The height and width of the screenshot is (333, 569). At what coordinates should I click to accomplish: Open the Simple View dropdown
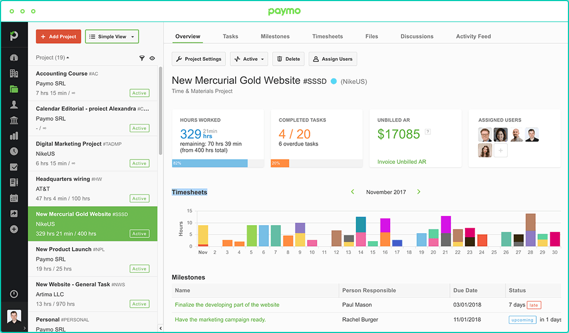click(112, 37)
